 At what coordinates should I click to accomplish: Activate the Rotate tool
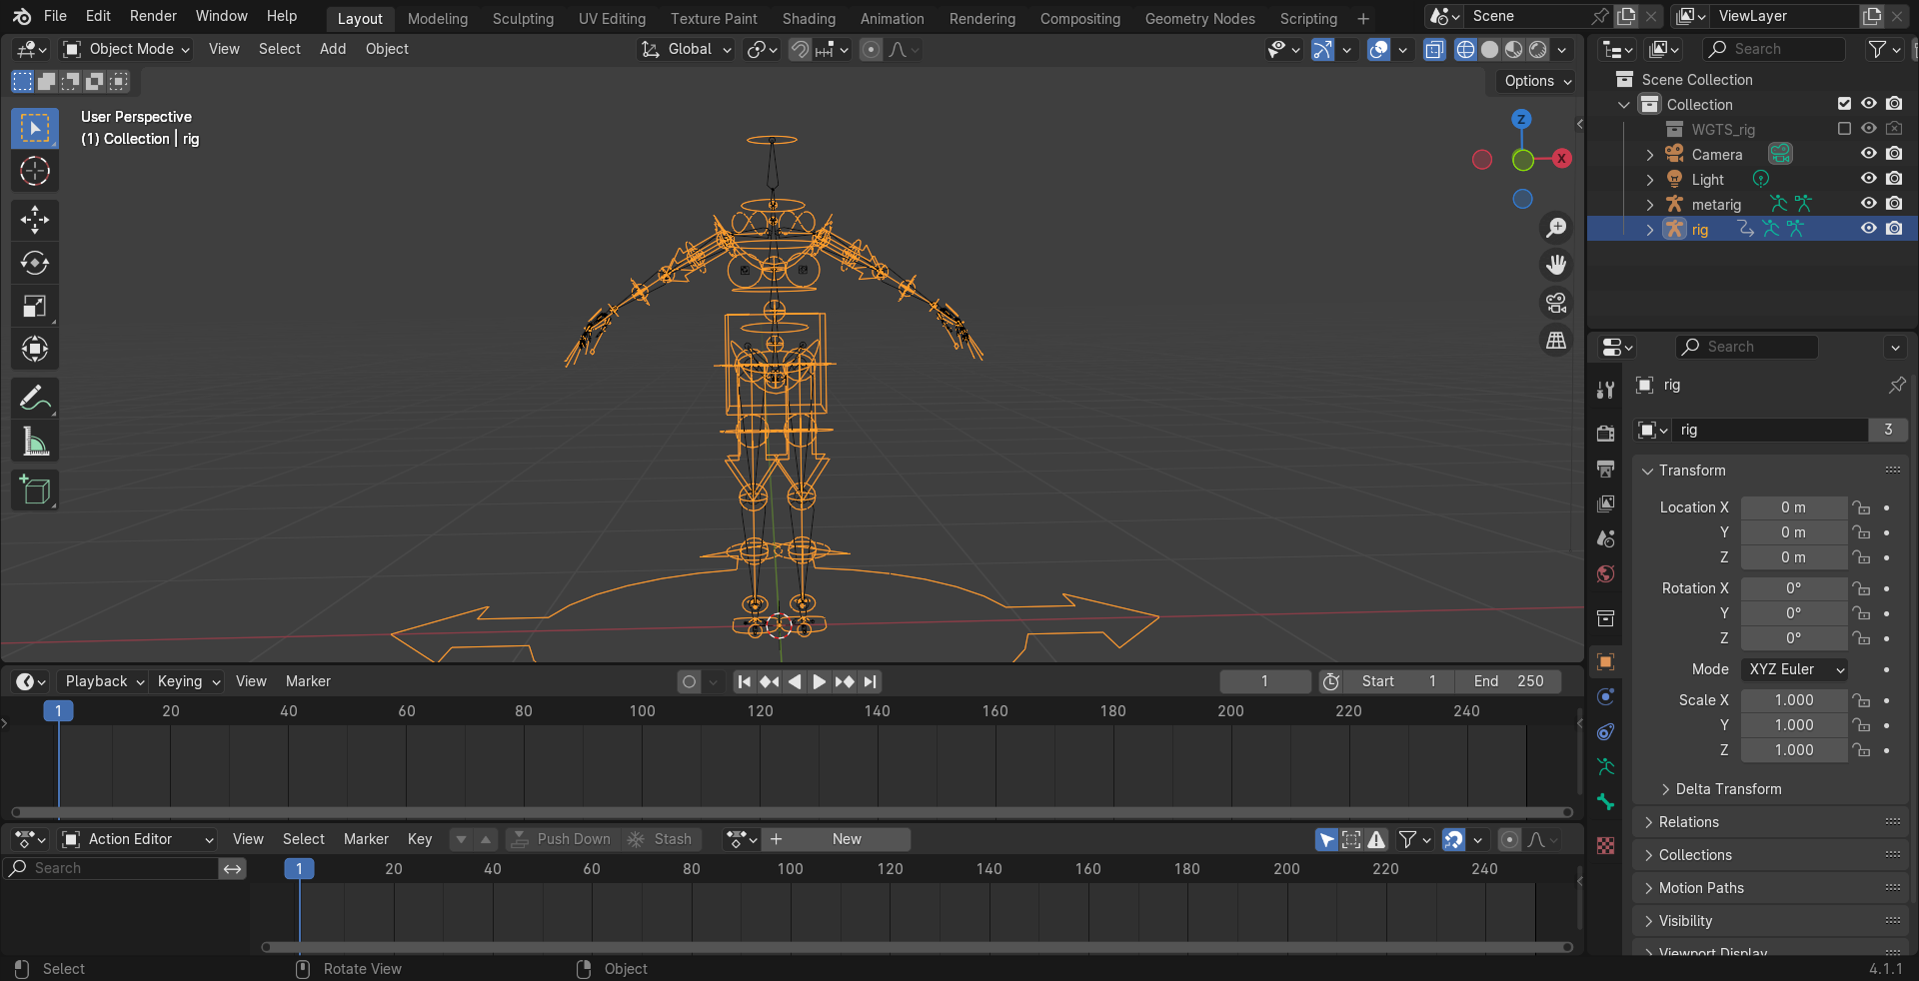coord(35,263)
